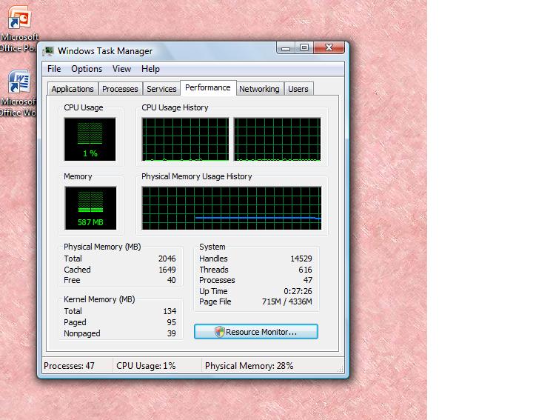Click the status bar 'Processes: 47' entry

[69, 366]
